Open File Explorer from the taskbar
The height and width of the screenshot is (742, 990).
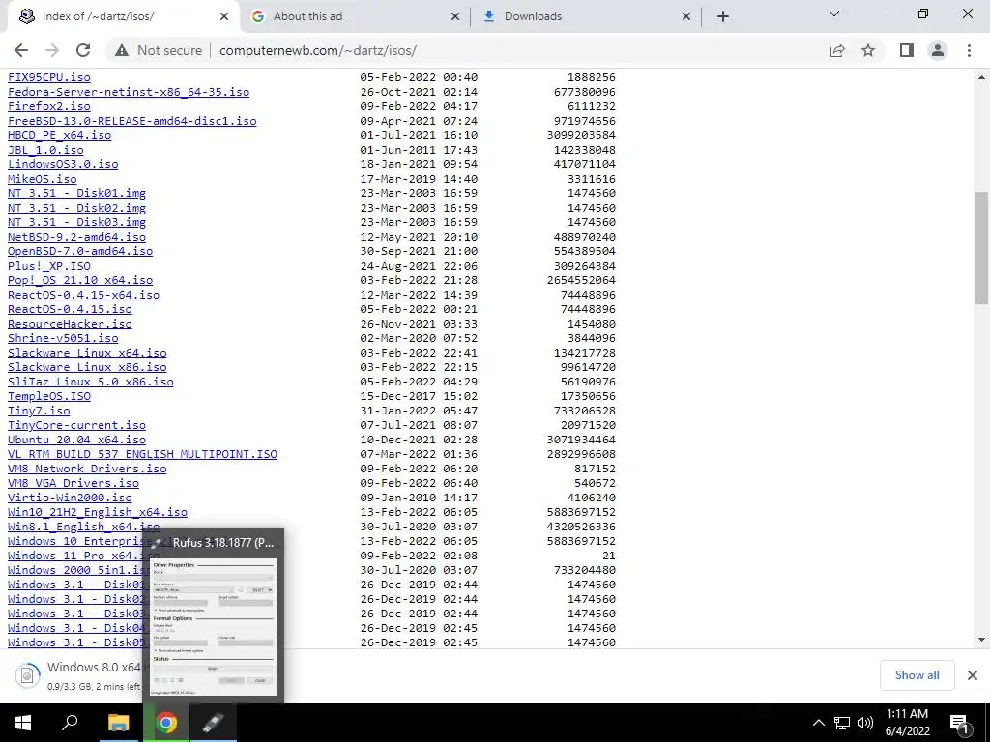tap(118, 723)
